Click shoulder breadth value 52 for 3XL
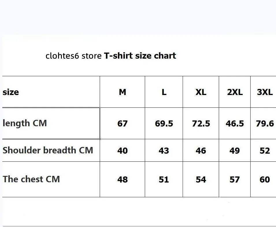276x227 pixels. [x=265, y=151]
